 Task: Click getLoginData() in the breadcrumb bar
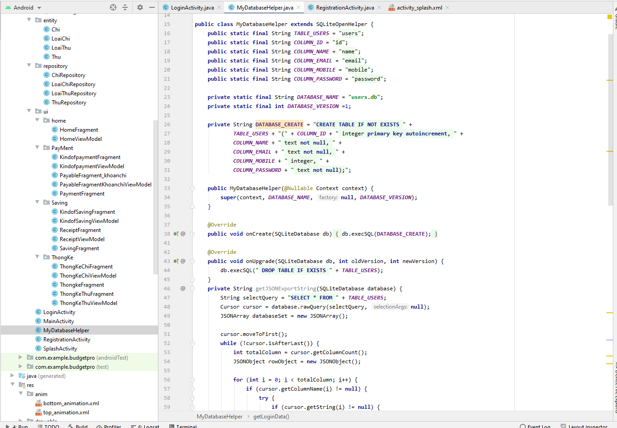click(271, 416)
